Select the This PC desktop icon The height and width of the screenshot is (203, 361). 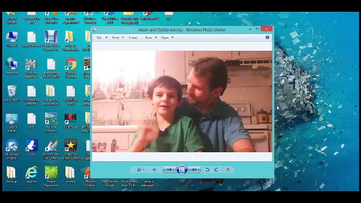12,39
